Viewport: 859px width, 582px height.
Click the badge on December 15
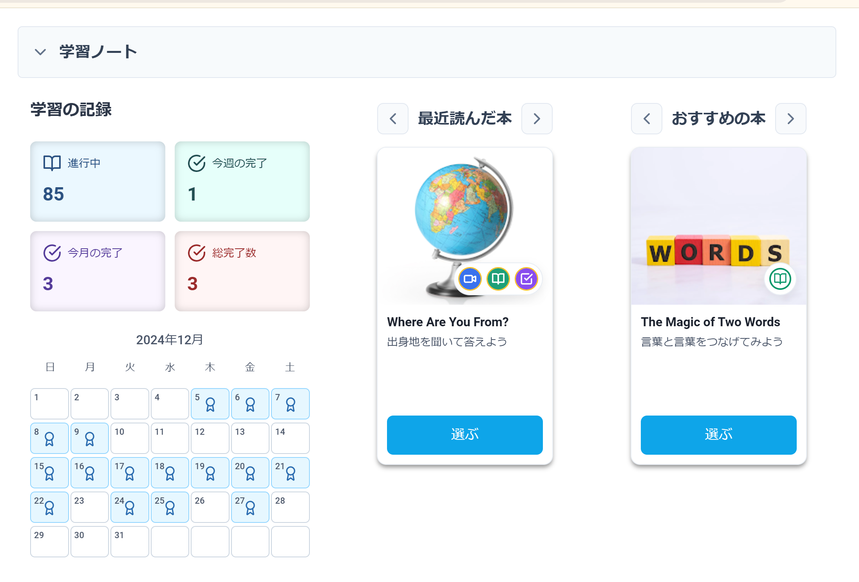tap(49, 474)
